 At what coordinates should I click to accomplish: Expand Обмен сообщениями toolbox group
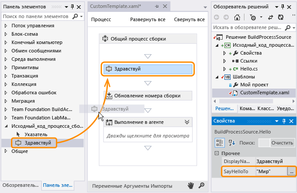(x=6, y=51)
